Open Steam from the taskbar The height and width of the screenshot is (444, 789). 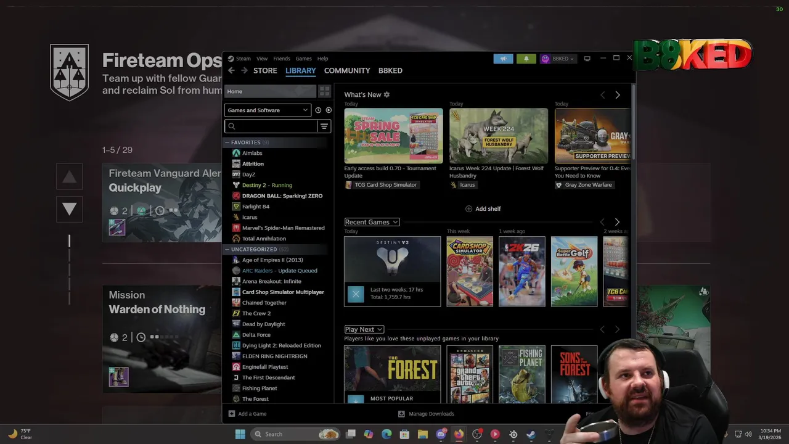click(531, 434)
